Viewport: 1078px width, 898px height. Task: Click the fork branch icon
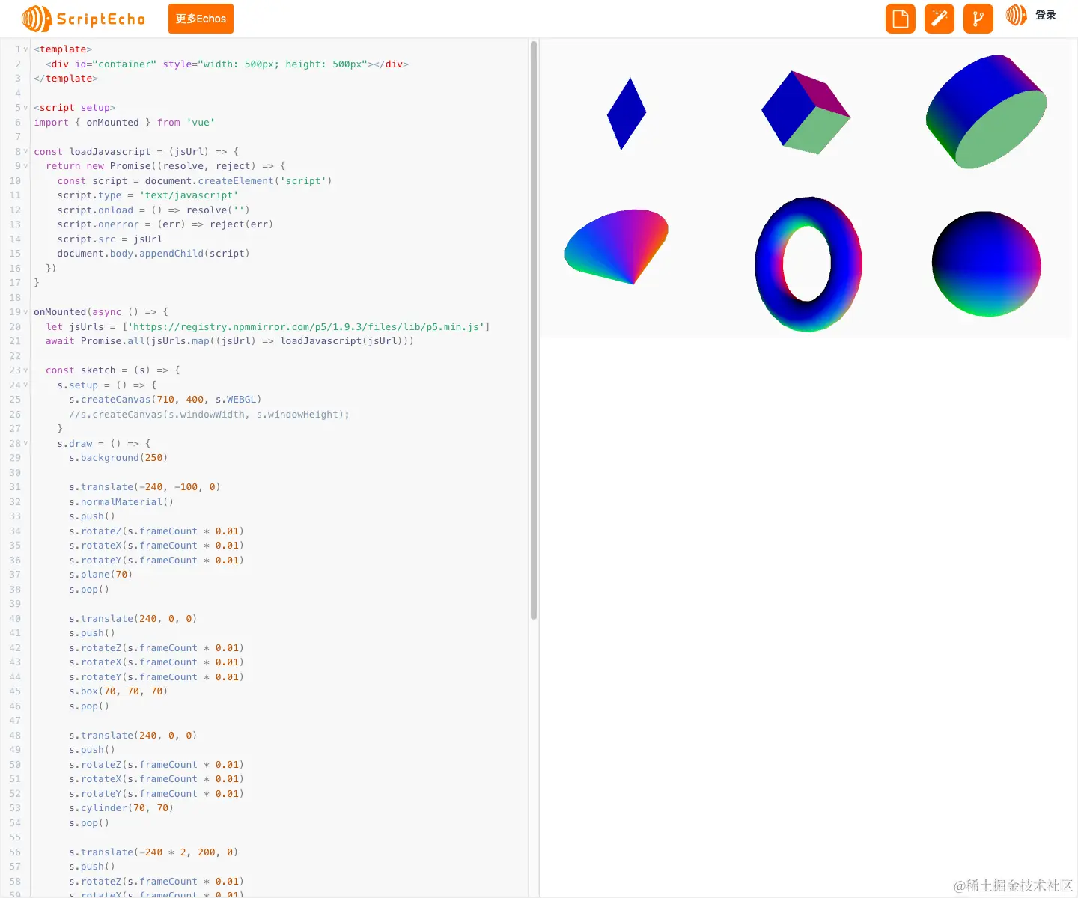pos(978,19)
